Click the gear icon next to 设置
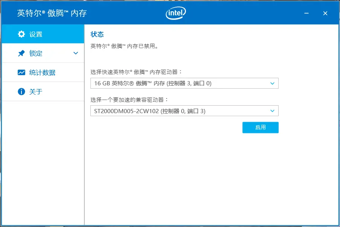340x227 pixels. coord(21,34)
